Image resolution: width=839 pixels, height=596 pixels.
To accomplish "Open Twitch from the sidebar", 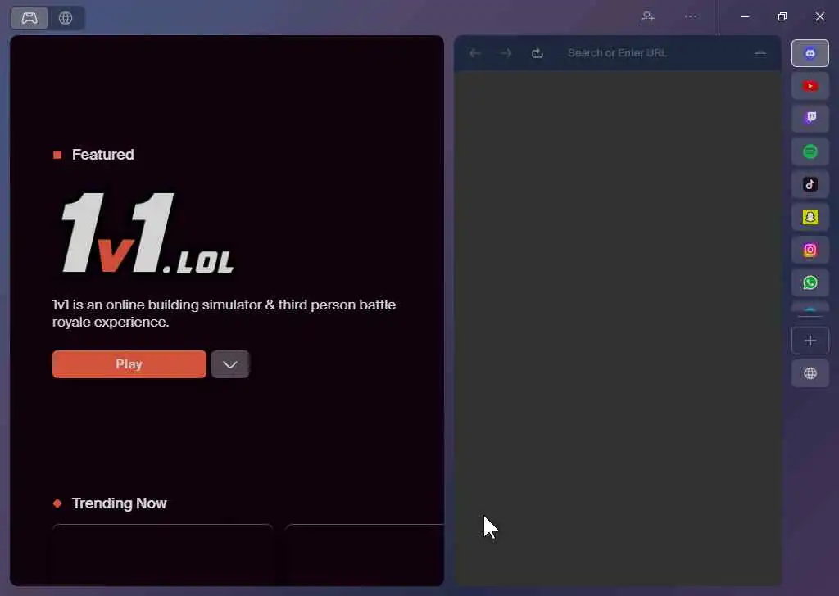I will click(810, 119).
